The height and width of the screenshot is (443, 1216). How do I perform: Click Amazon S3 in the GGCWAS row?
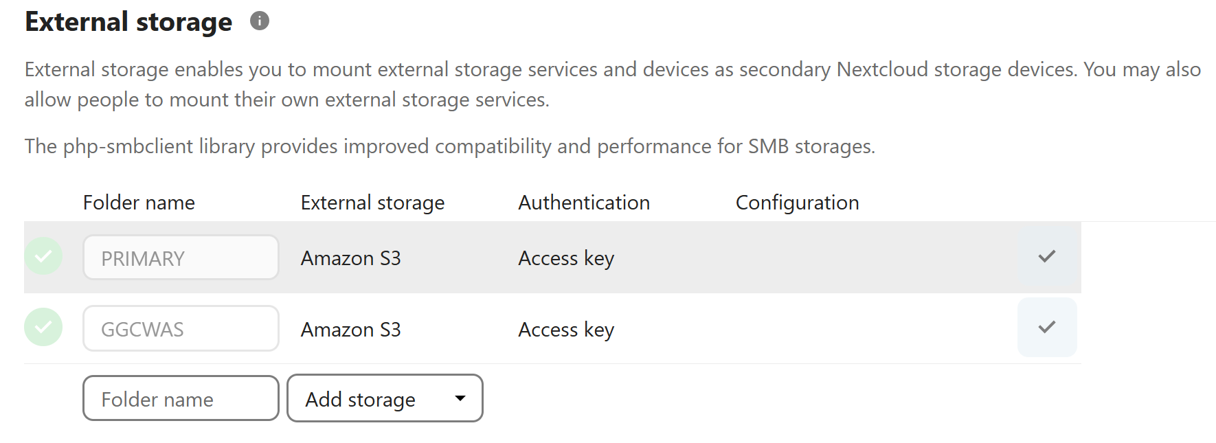coord(350,330)
